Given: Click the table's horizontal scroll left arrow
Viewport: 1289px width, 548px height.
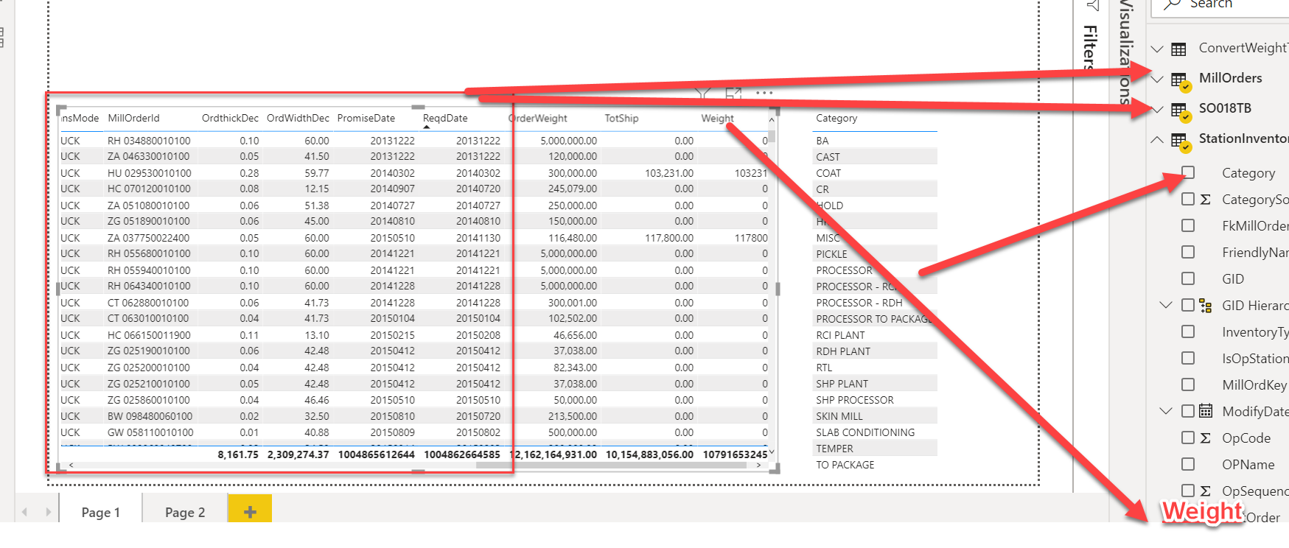Looking at the screenshot, I should [x=71, y=465].
